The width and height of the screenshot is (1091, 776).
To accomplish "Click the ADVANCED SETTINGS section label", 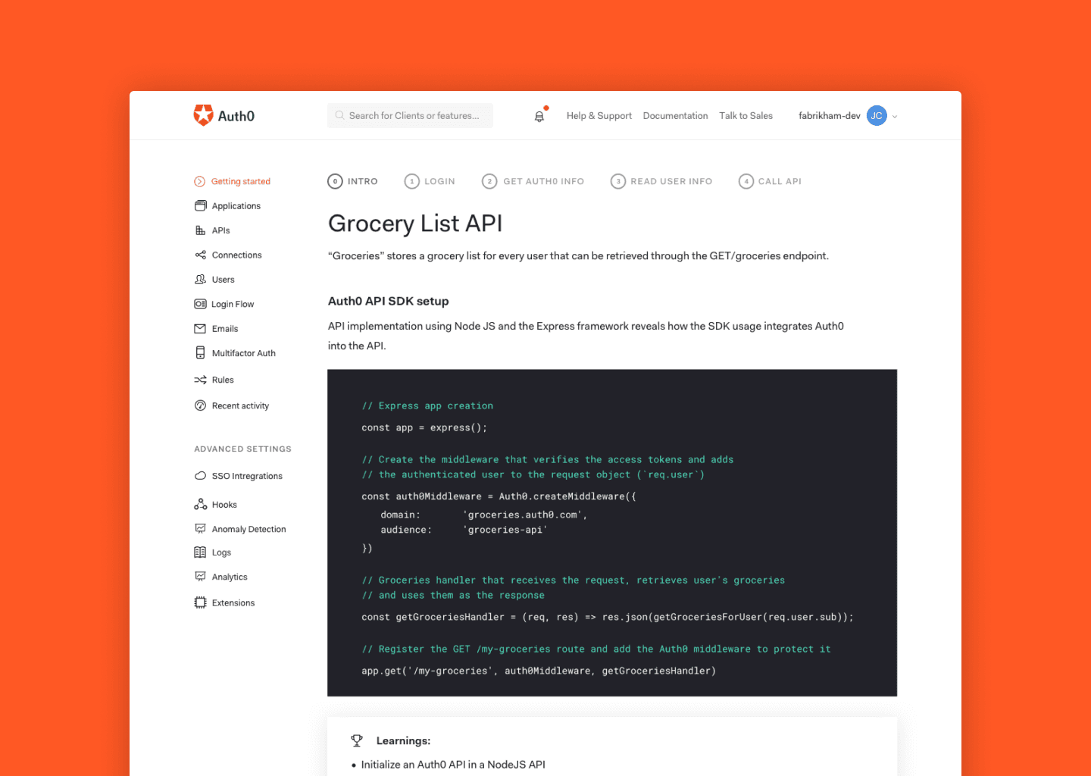I will [x=242, y=449].
